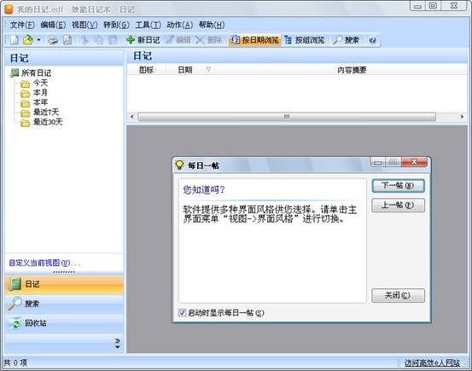Switch to 搜索 navigation pane

pyautogui.click(x=64, y=304)
